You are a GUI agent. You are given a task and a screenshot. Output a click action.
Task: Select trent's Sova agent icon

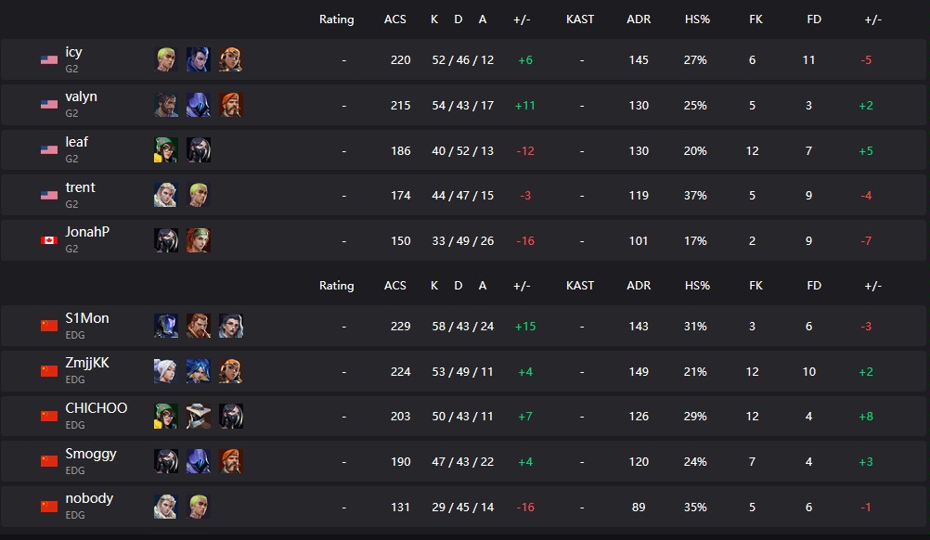[x=166, y=195]
